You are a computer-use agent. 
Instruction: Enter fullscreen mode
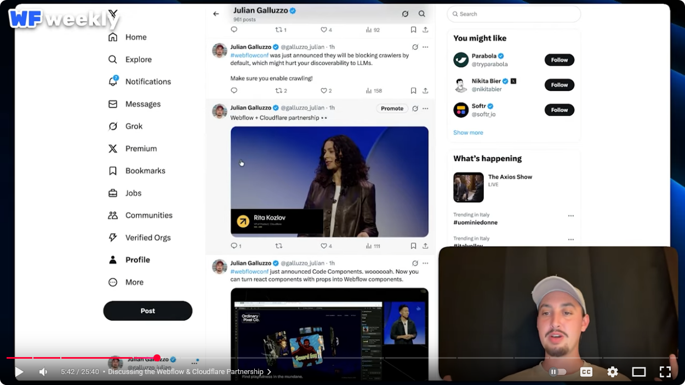[x=665, y=372]
